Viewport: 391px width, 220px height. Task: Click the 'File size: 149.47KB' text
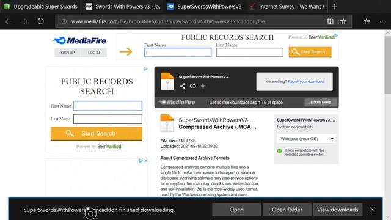tap(178, 141)
